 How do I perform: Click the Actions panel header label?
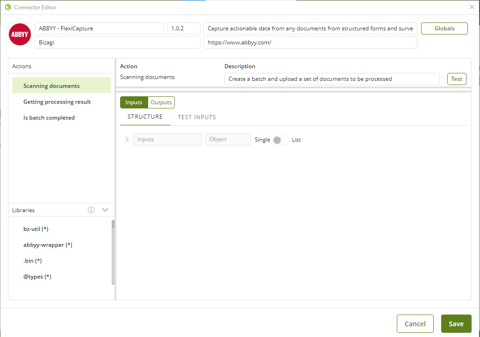tap(22, 66)
